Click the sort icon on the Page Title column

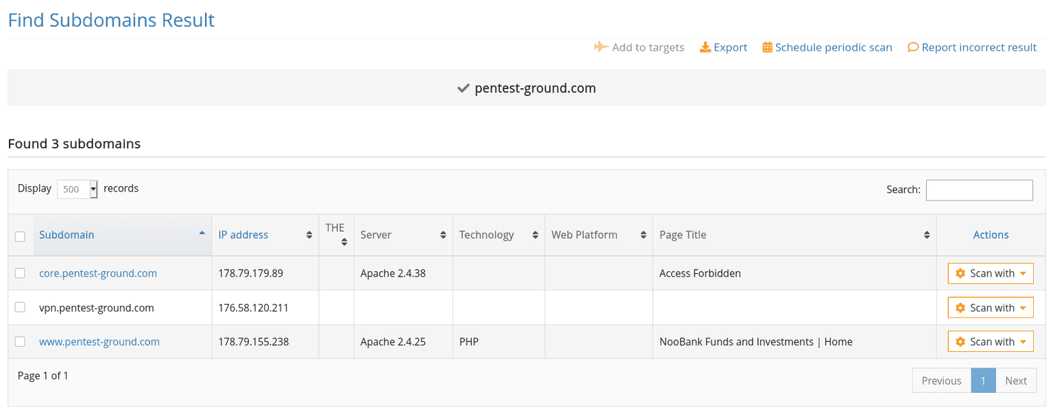(x=928, y=235)
